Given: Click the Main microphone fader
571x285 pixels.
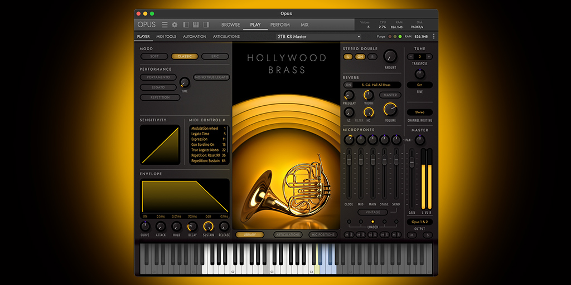Looking at the screenshot, I should [372, 160].
